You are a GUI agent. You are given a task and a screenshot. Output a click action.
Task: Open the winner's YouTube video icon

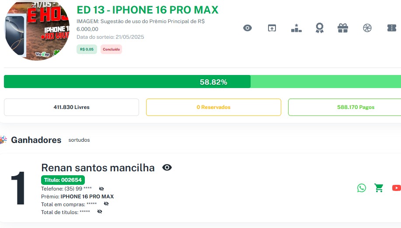click(x=396, y=188)
